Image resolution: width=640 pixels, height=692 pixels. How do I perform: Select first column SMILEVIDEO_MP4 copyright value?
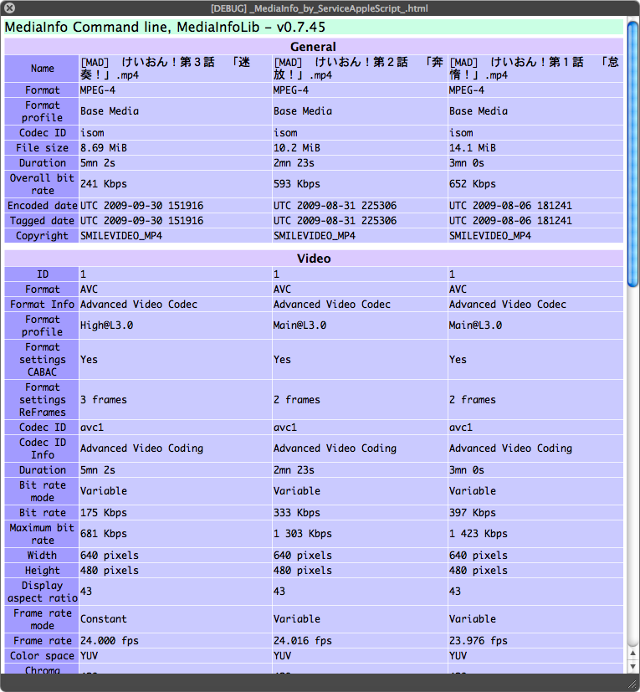click(x=121, y=236)
